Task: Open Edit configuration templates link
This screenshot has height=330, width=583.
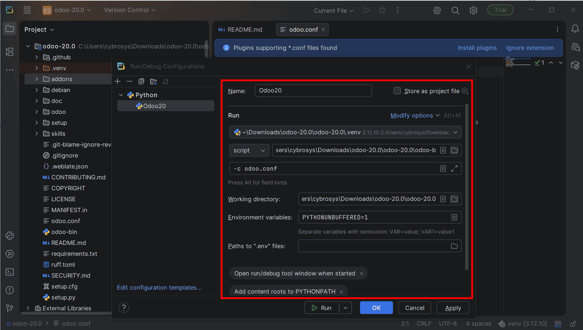Action: click(x=159, y=287)
